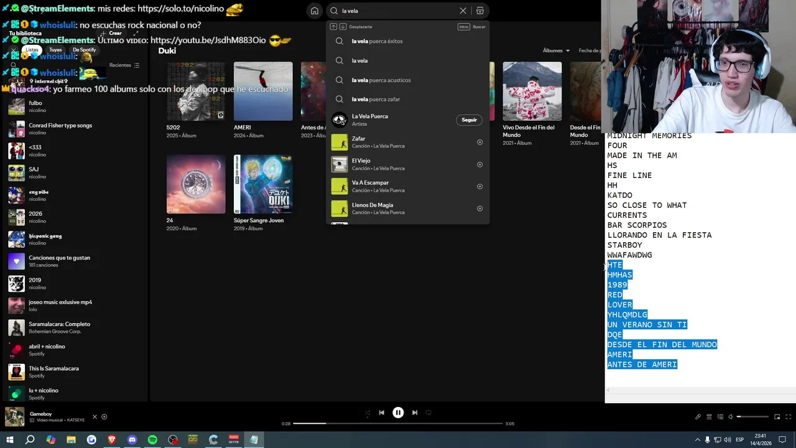The height and width of the screenshot is (448, 796).
Task: Add 'El Viejo' with its plus icon
Action: pos(479,164)
